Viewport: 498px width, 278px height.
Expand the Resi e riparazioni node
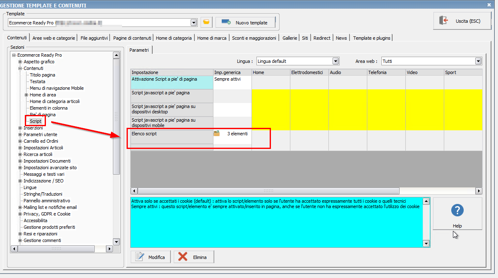[20, 234]
